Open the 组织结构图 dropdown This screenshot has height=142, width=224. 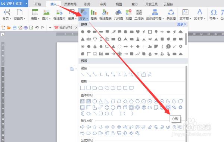155,14
